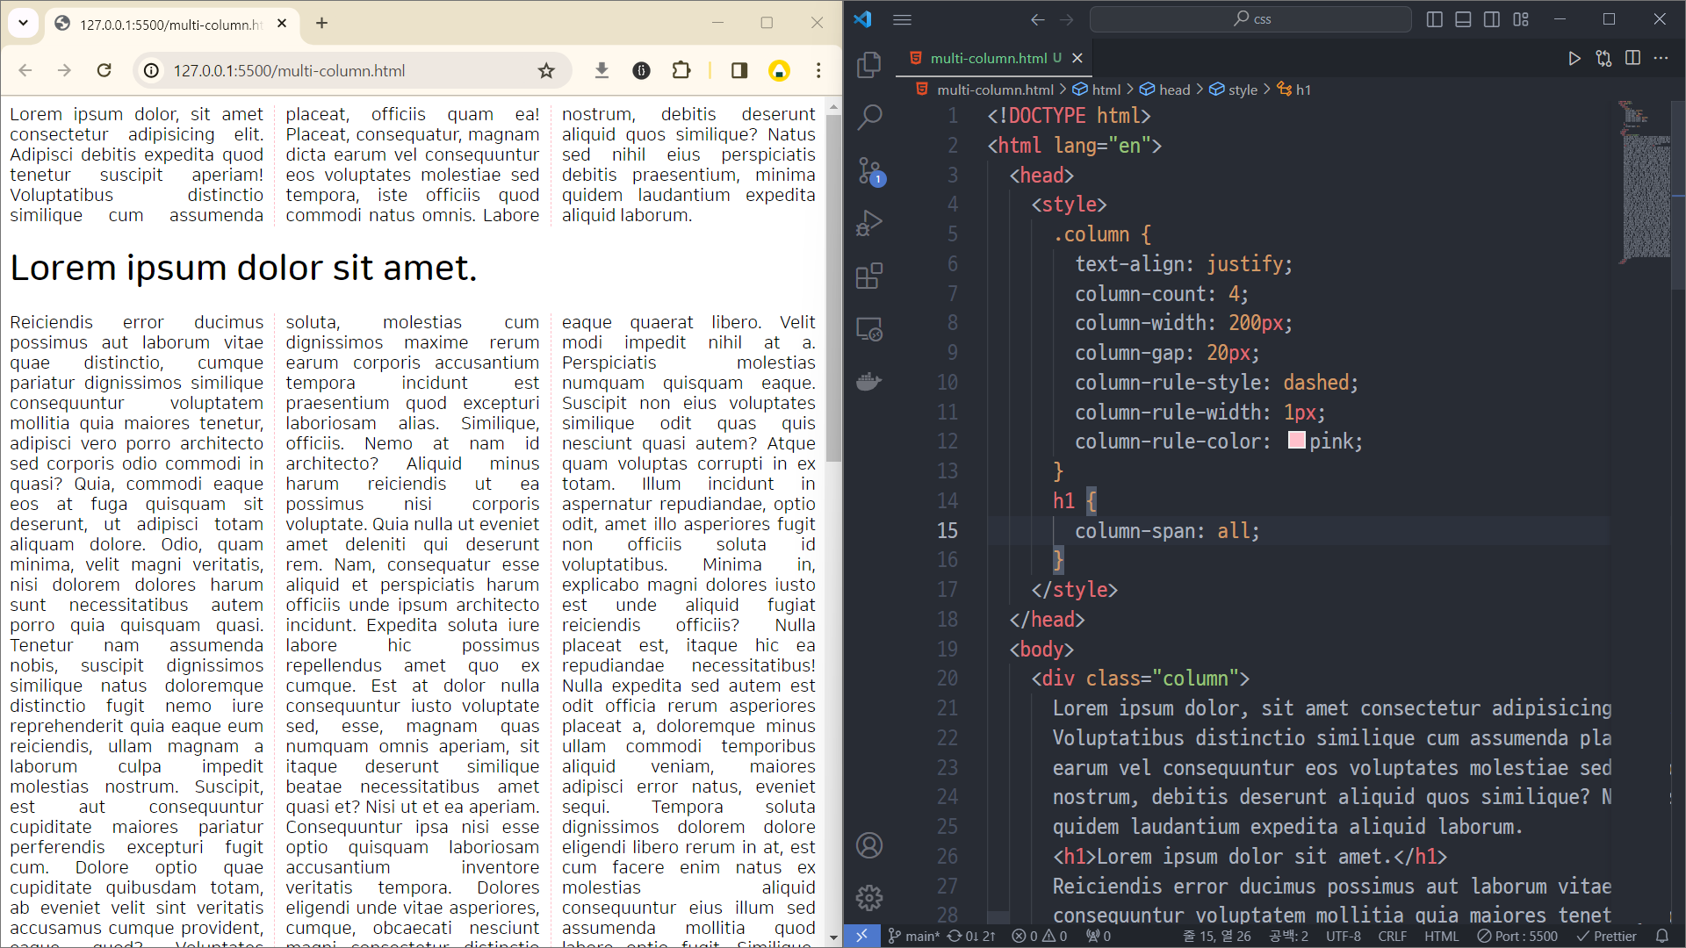This screenshot has height=948, width=1686.
Task: Open the Explorer view in activity bar
Action: [868, 64]
